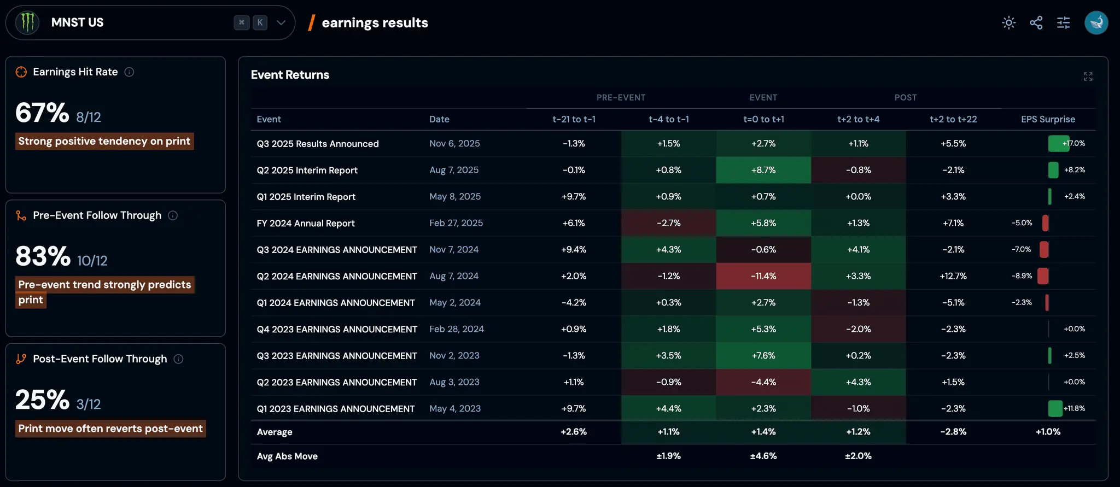Screen dimensions: 1120x487
Task: Open the user profile avatar
Action: (1096, 22)
